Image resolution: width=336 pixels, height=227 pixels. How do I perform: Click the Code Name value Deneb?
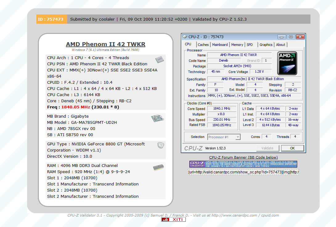[x=224, y=60]
